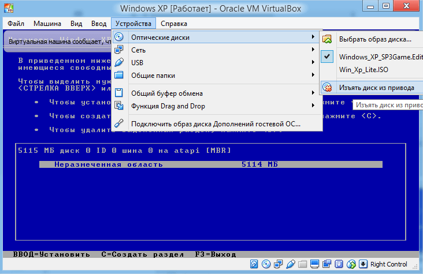This screenshot has width=423, height=274.
Task: Open the Справка menu
Action: pos(174,24)
